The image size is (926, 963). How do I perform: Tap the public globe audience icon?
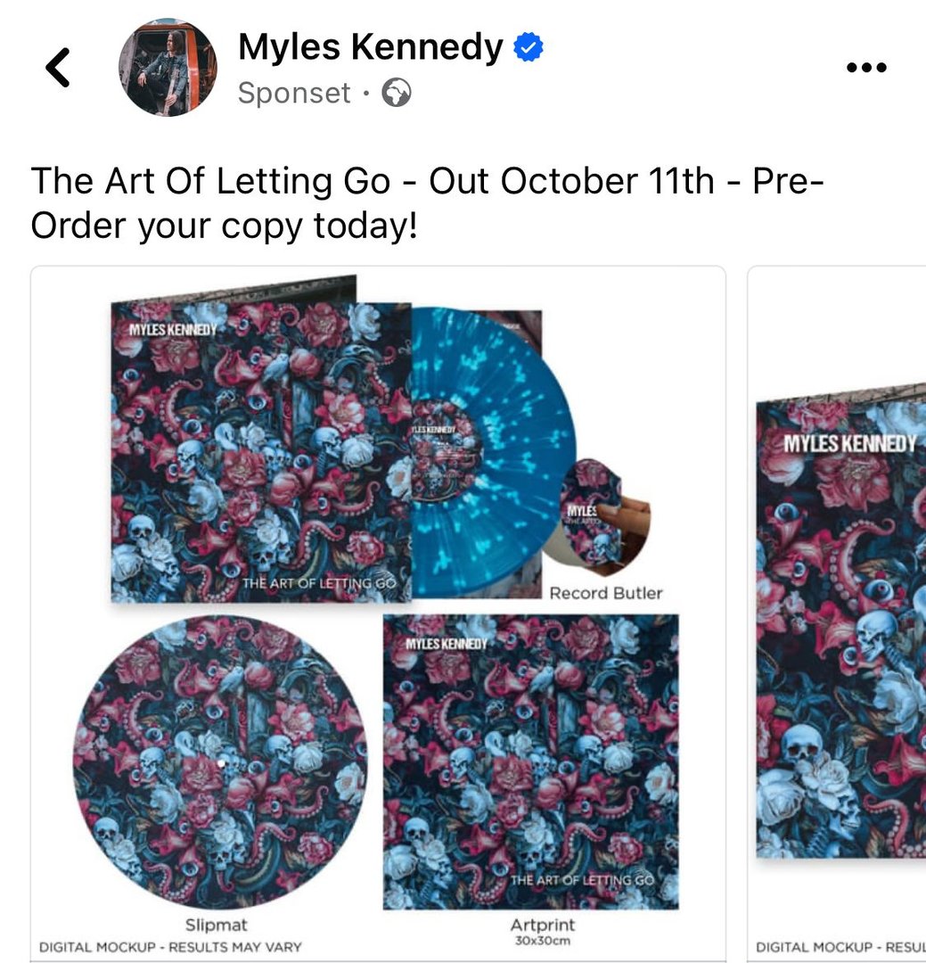point(397,93)
